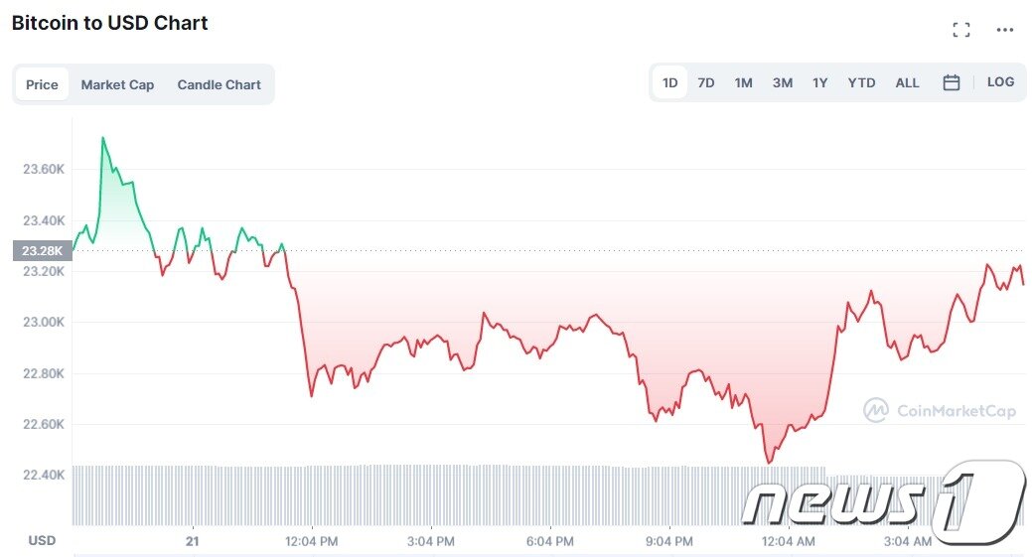Toggle the LOG scale option

1000,82
